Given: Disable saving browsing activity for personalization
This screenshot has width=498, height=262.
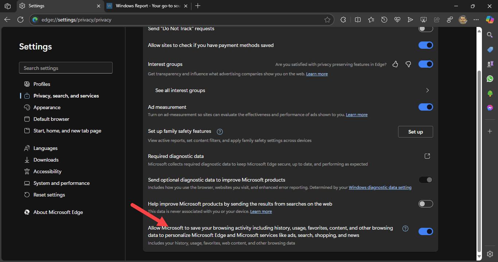Looking at the screenshot, I should 425,231.
